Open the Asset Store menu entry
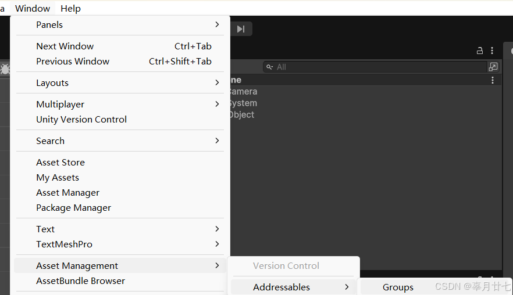The width and height of the screenshot is (513, 295). coord(120,163)
